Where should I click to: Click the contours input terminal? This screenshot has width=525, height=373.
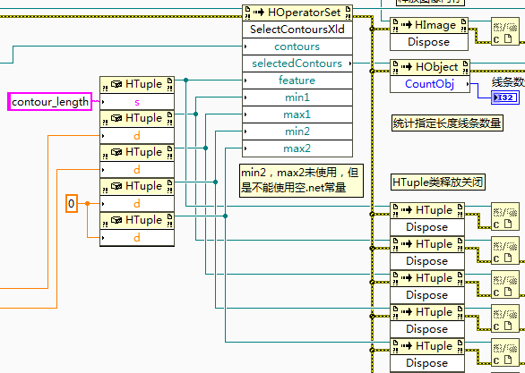tap(297, 47)
